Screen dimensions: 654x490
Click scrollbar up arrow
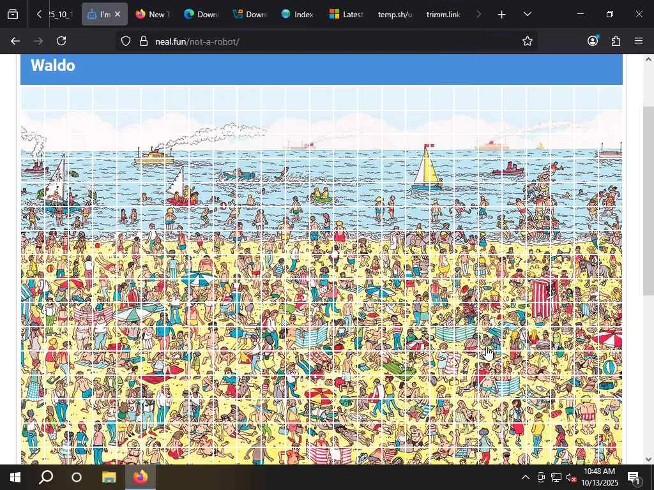[649, 59]
